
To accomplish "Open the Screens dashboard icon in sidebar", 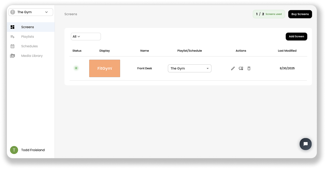I will point(13,27).
